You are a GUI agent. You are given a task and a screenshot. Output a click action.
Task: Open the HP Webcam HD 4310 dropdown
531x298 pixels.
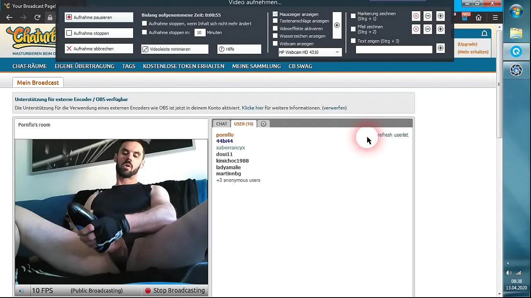coord(309,52)
